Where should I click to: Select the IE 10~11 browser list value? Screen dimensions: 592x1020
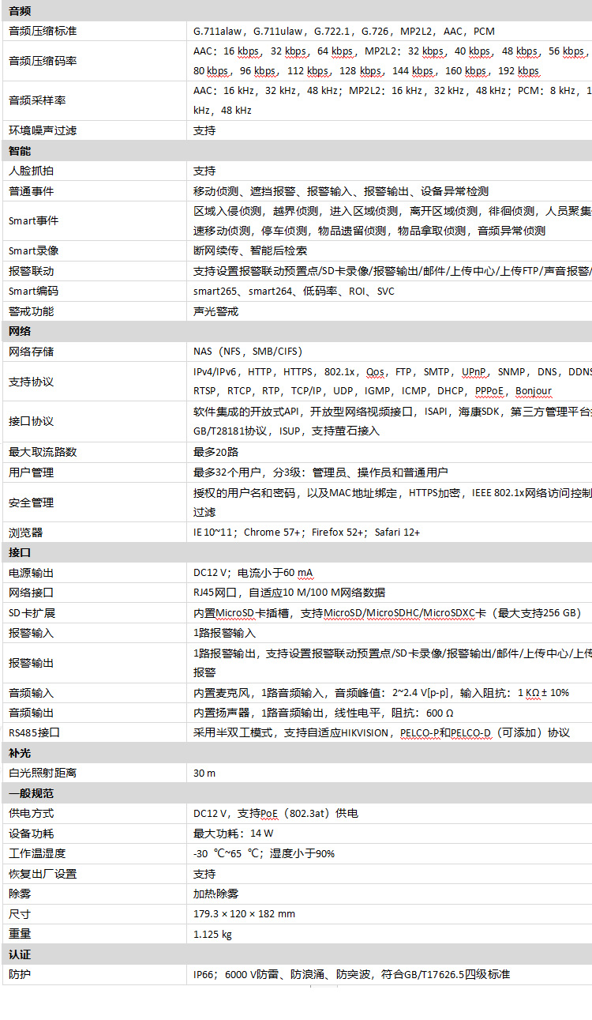pyautogui.click(x=307, y=532)
